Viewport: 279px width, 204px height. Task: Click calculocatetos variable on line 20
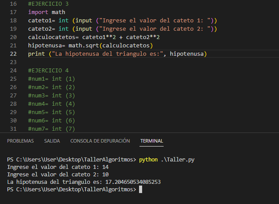52,37
